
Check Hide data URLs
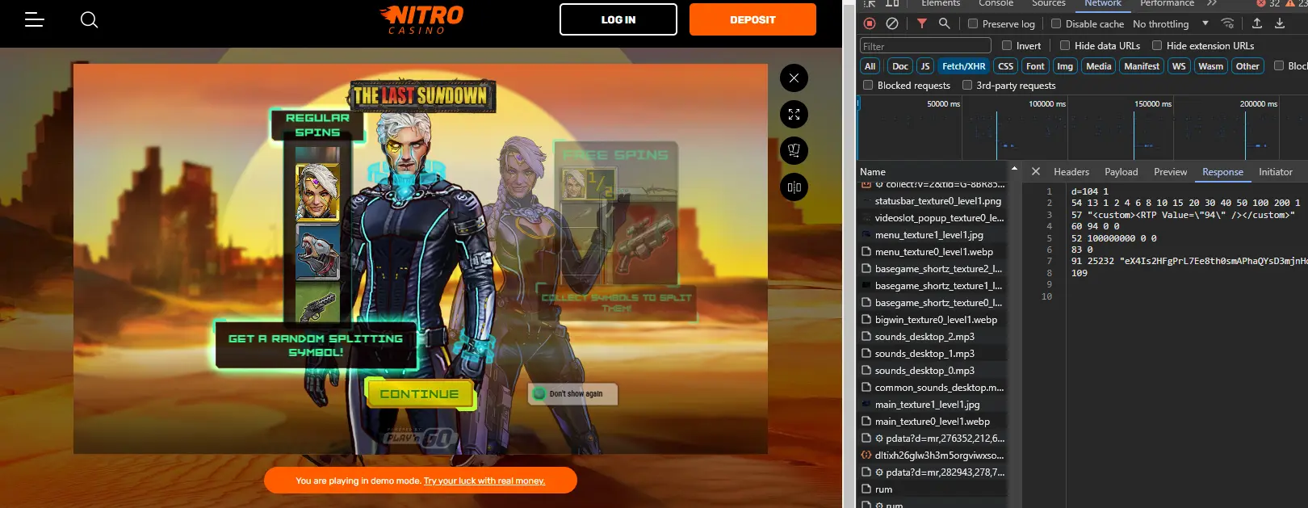[1065, 45]
